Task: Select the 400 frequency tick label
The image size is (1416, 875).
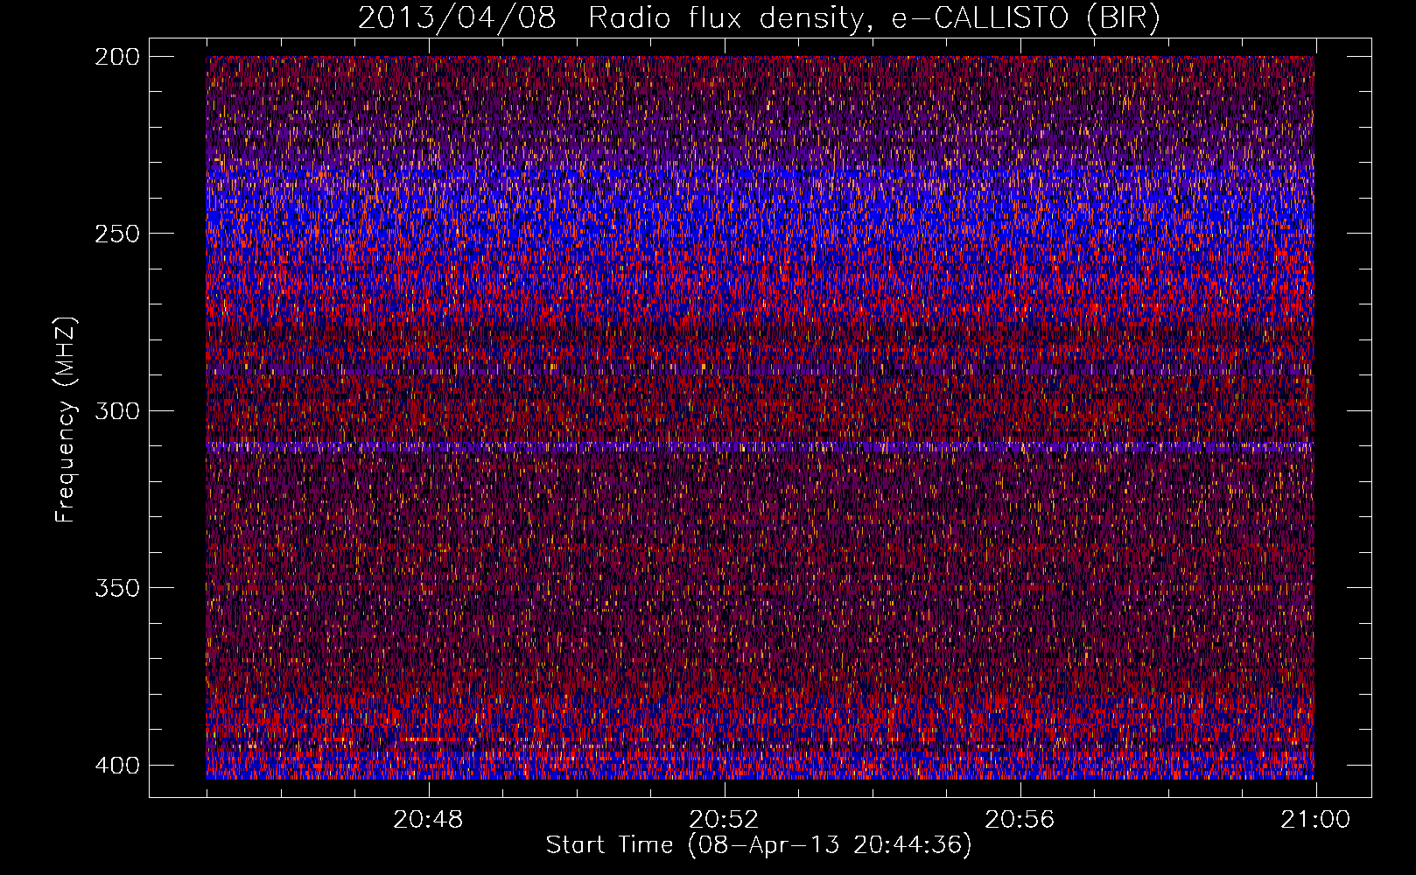Action: pyautogui.click(x=116, y=766)
